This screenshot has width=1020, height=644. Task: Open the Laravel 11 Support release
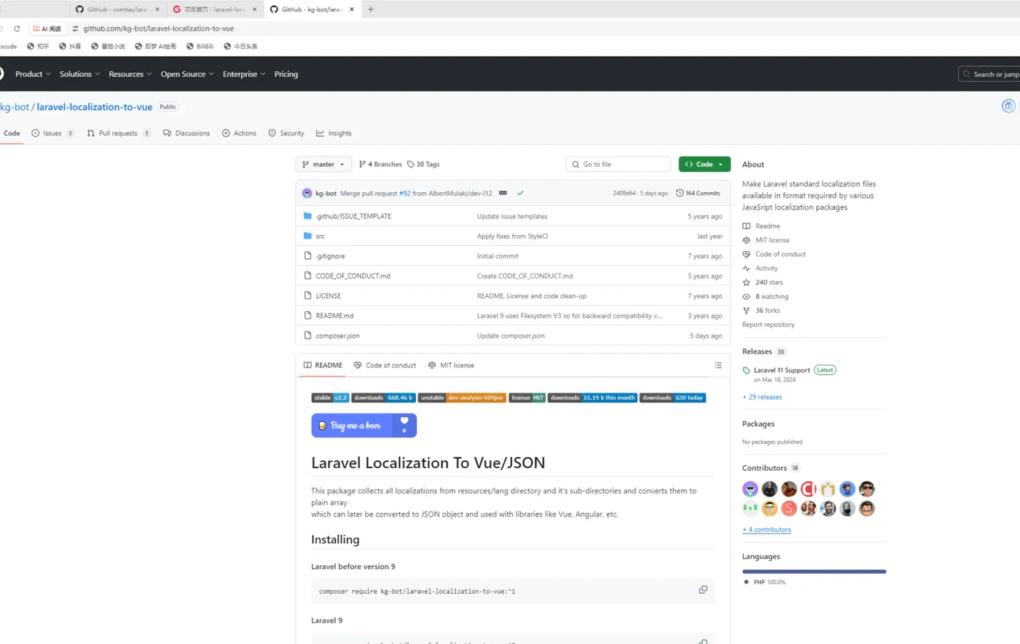[782, 370]
